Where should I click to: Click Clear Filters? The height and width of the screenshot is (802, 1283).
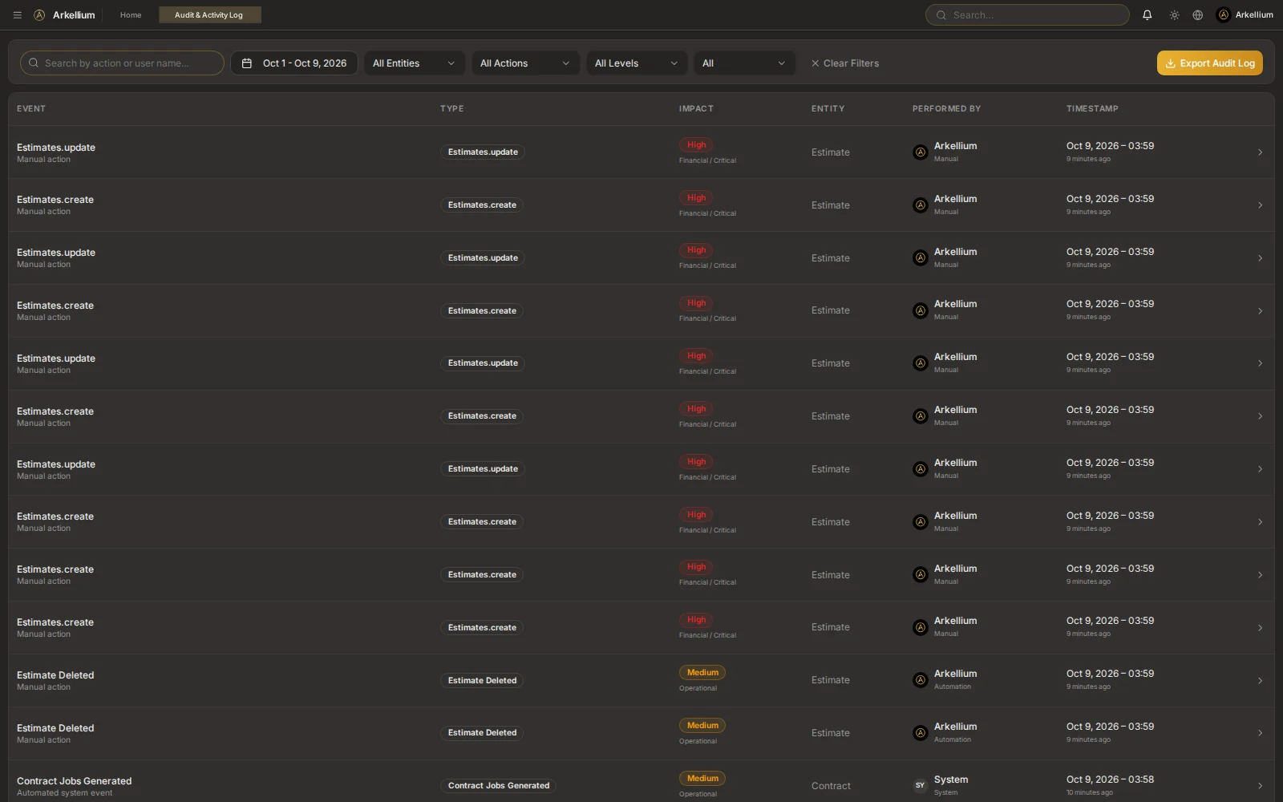[844, 63]
